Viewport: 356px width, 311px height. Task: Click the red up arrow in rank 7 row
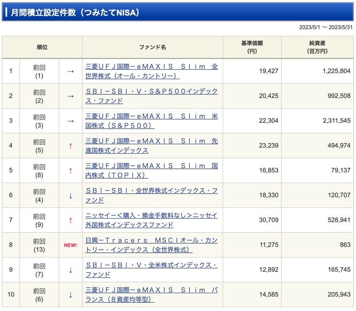(x=70, y=220)
